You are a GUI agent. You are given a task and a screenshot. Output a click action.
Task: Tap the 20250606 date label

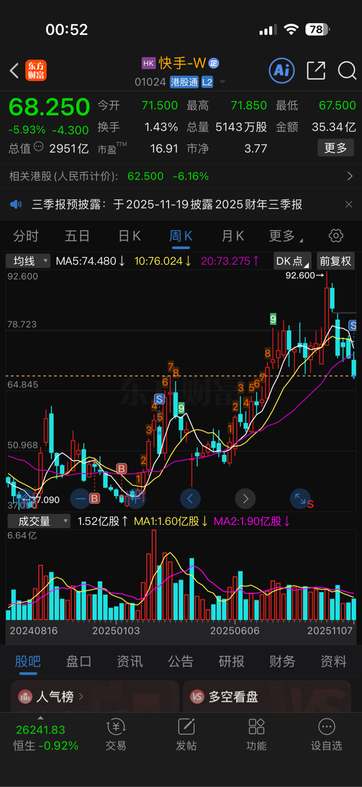click(x=235, y=631)
